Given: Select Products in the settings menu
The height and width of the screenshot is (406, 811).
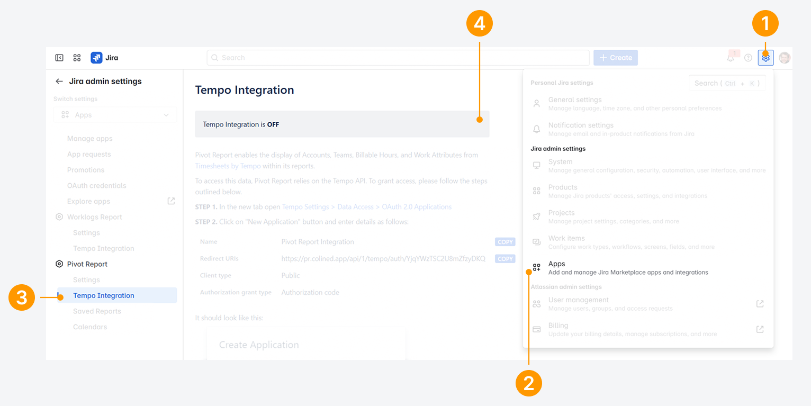Looking at the screenshot, I should (x=648, y=191).
